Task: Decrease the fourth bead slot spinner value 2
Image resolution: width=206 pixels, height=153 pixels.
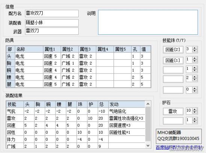Action: (195, 80)
